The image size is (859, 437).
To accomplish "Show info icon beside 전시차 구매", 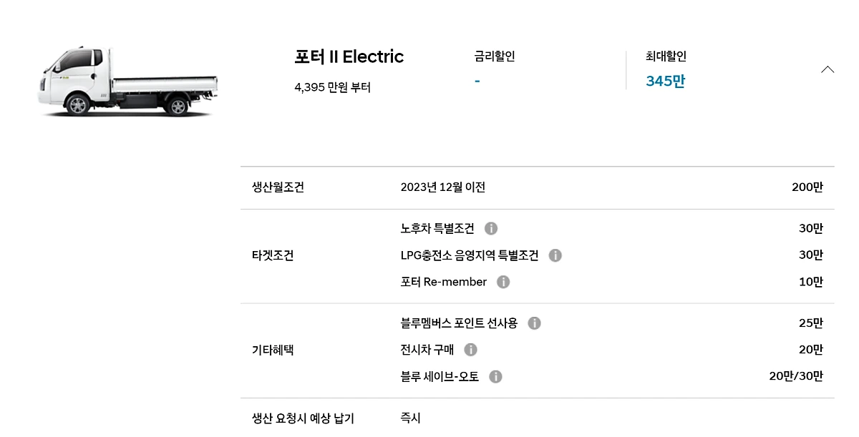I will tap(470, 350).
